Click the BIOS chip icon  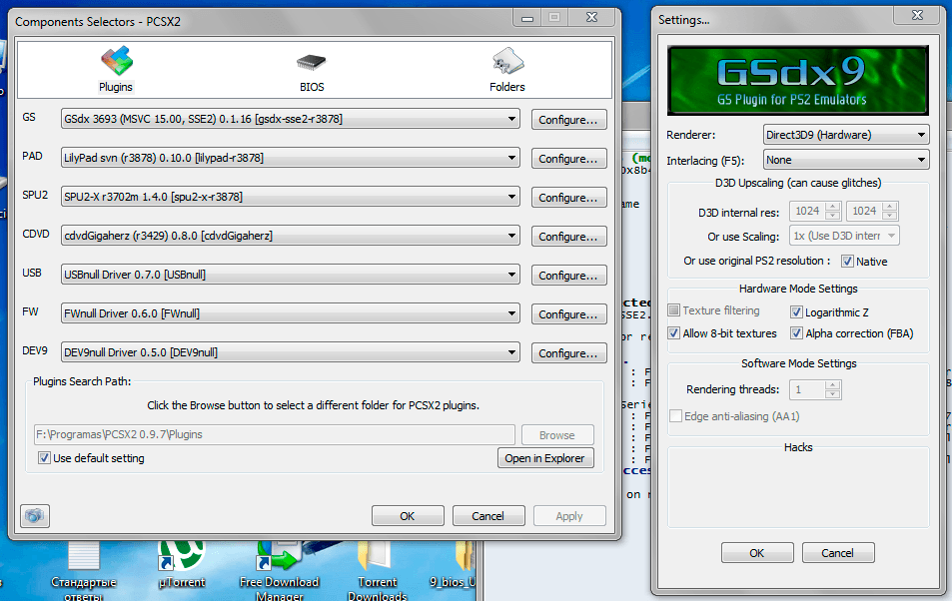click(x=312, y=61)
